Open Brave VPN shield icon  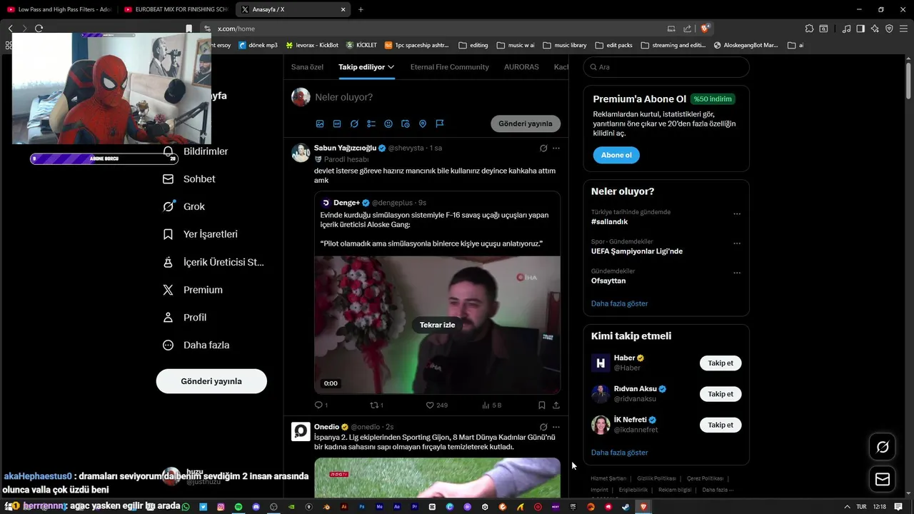(x=889, y=29)
